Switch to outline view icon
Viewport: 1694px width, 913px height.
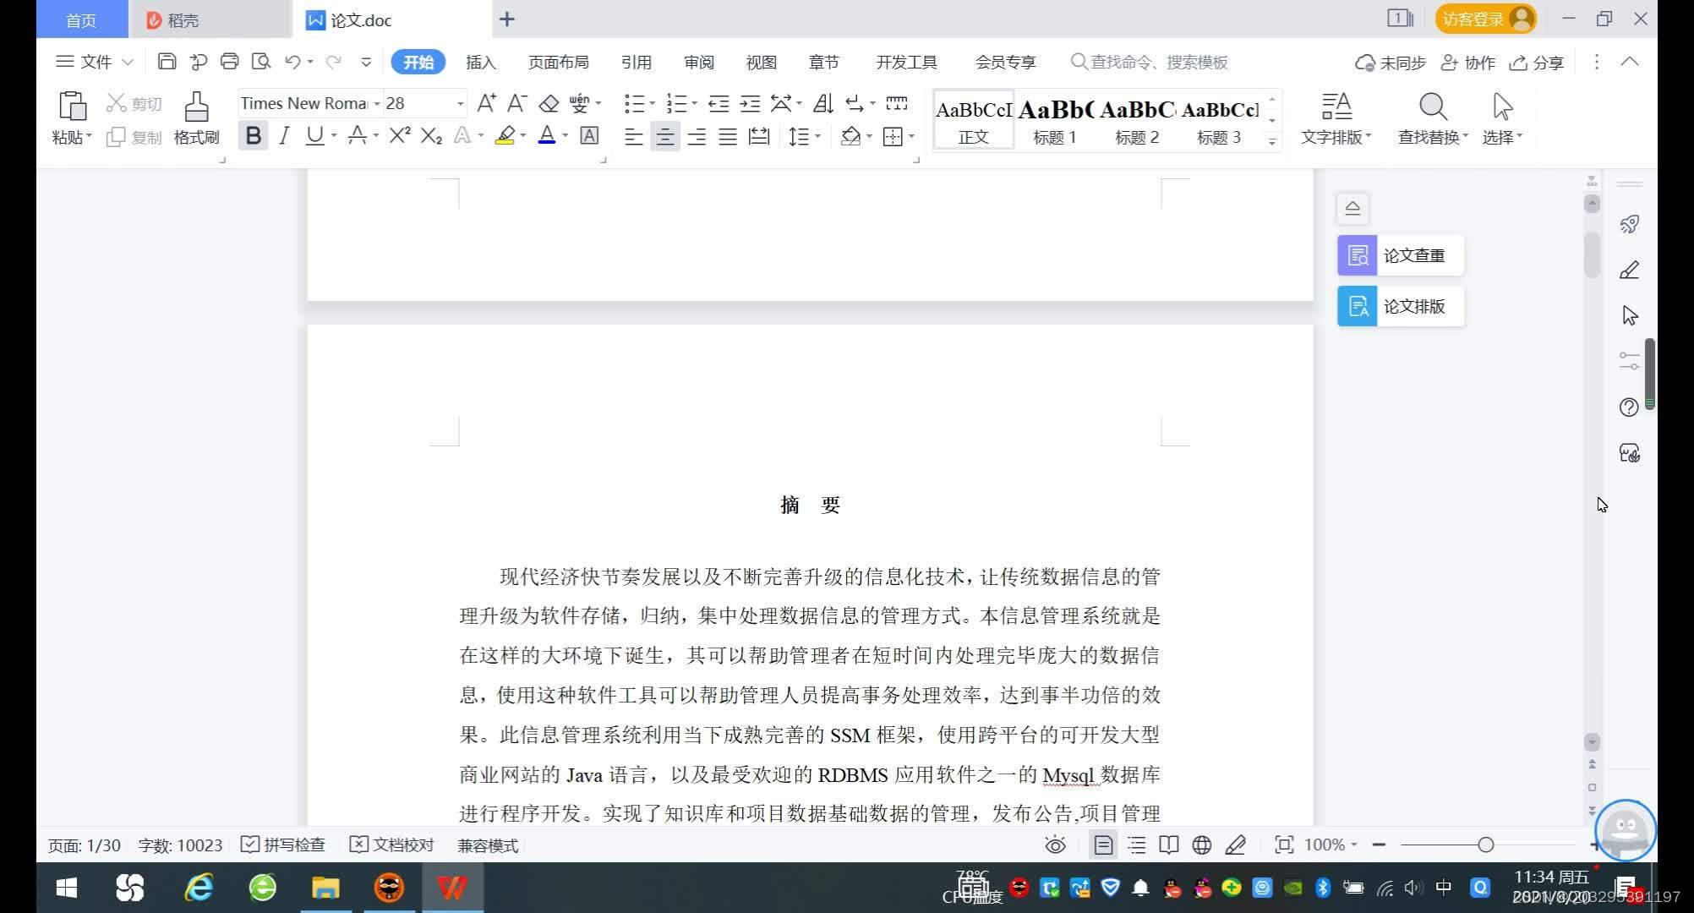(1137, 845)
